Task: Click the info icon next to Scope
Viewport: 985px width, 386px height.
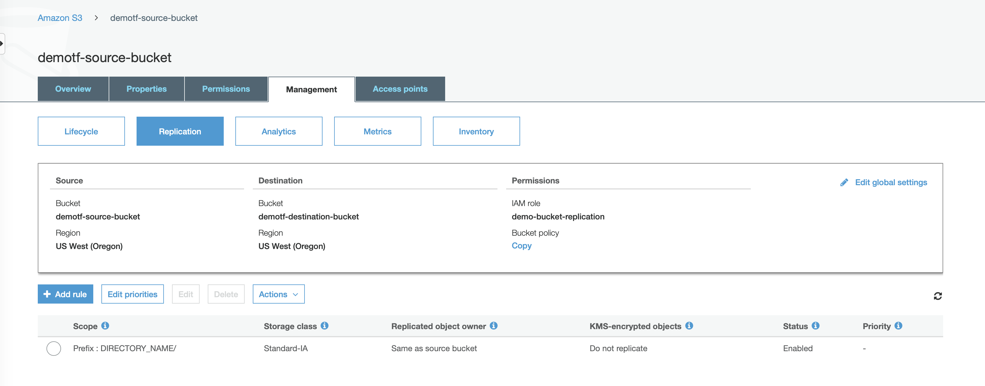Action: [x=105, y=326]
